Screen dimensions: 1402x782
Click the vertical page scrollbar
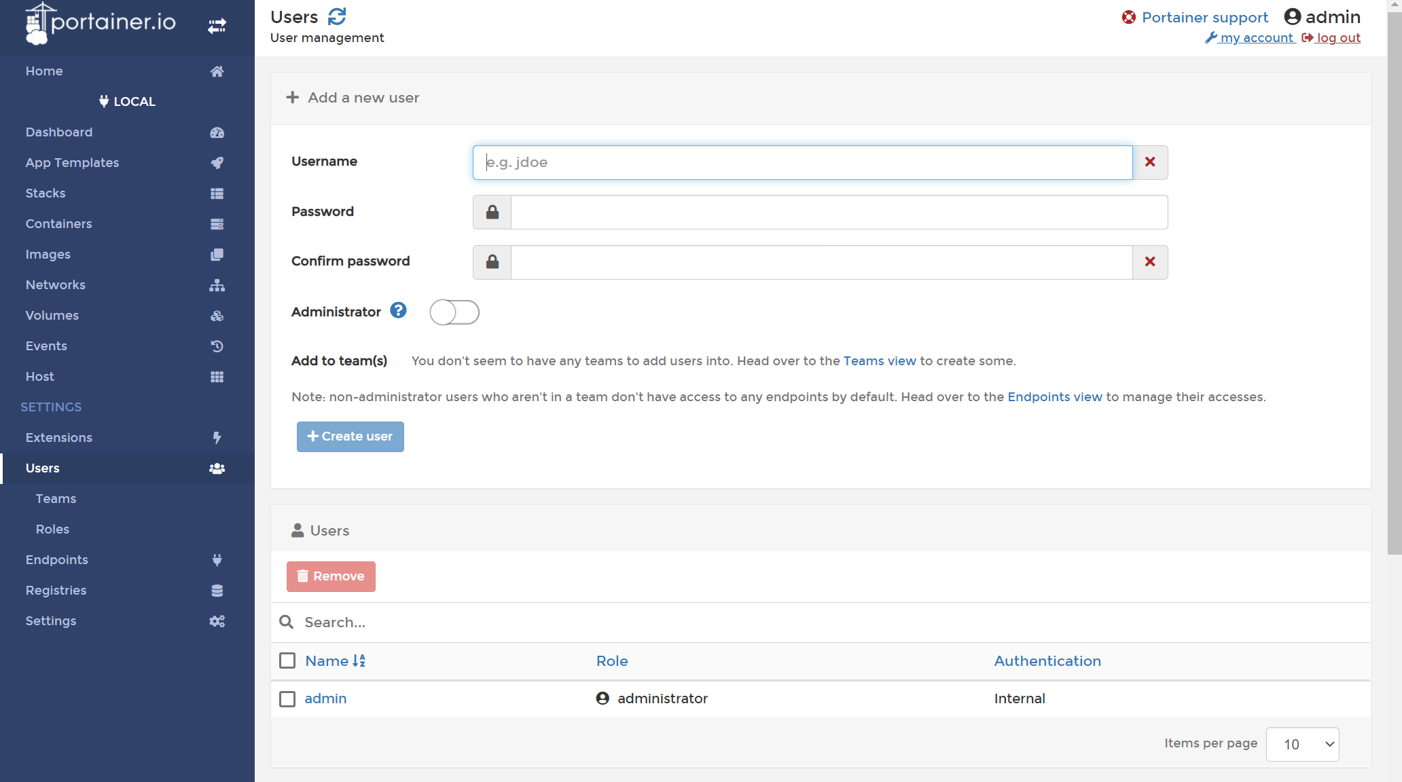point(1394,285)
